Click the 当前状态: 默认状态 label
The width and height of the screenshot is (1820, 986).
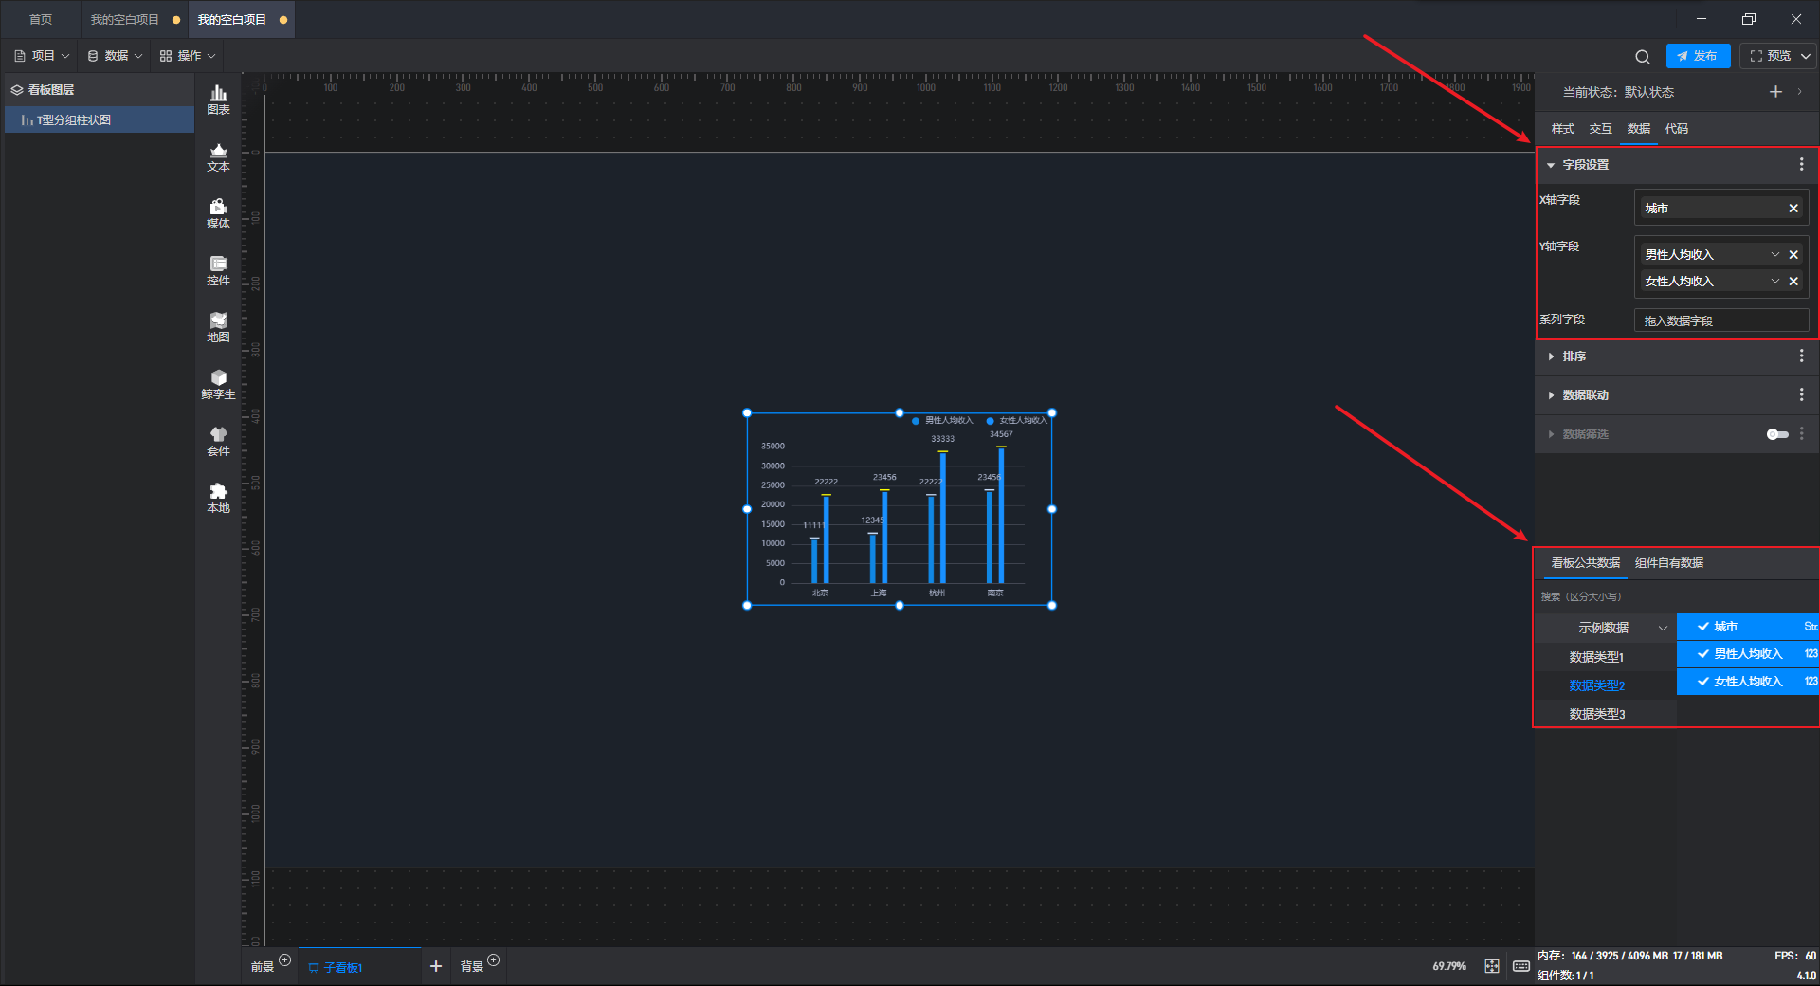1618,92
